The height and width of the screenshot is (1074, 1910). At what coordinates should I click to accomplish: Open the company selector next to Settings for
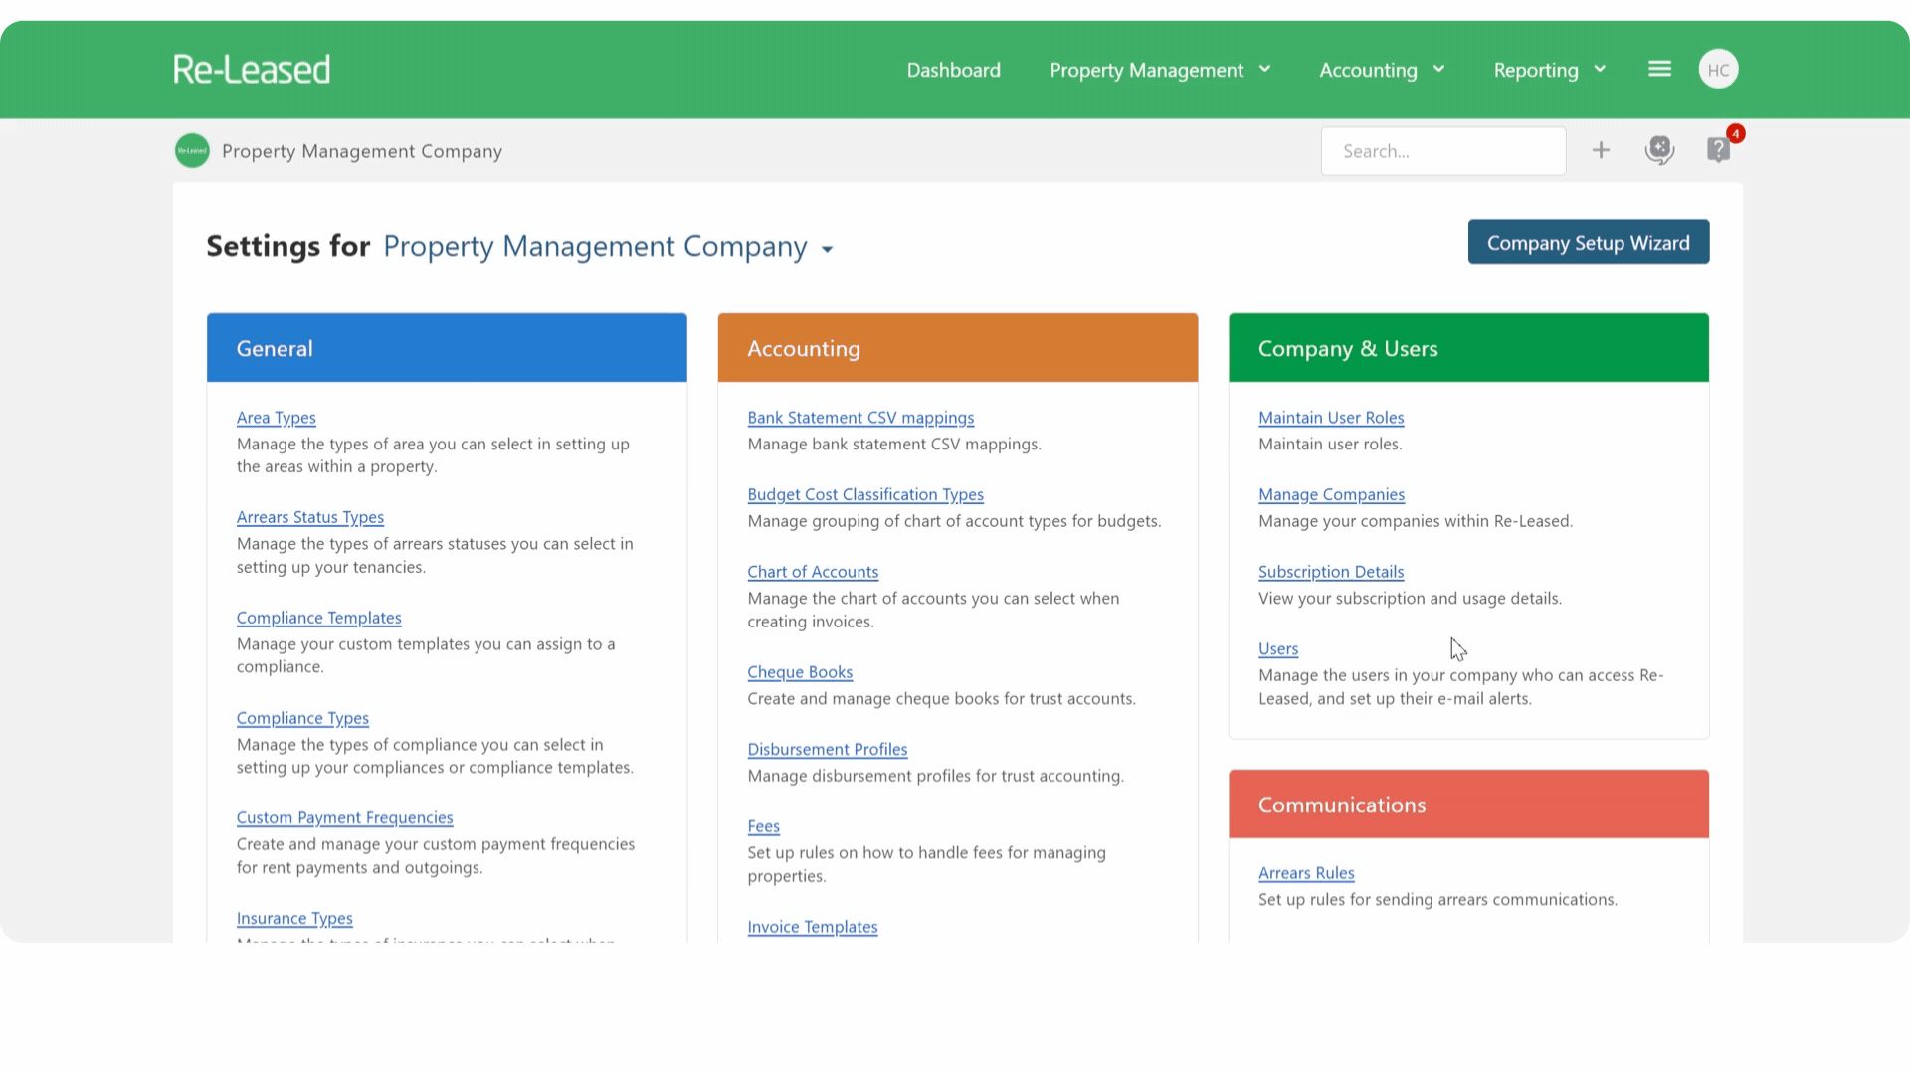pos(608,246)
